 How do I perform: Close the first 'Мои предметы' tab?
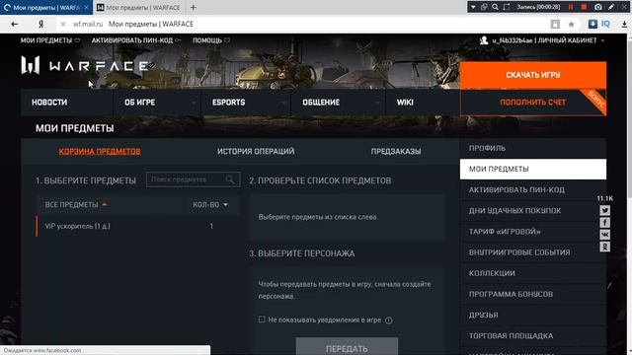(x=86, y=7)
